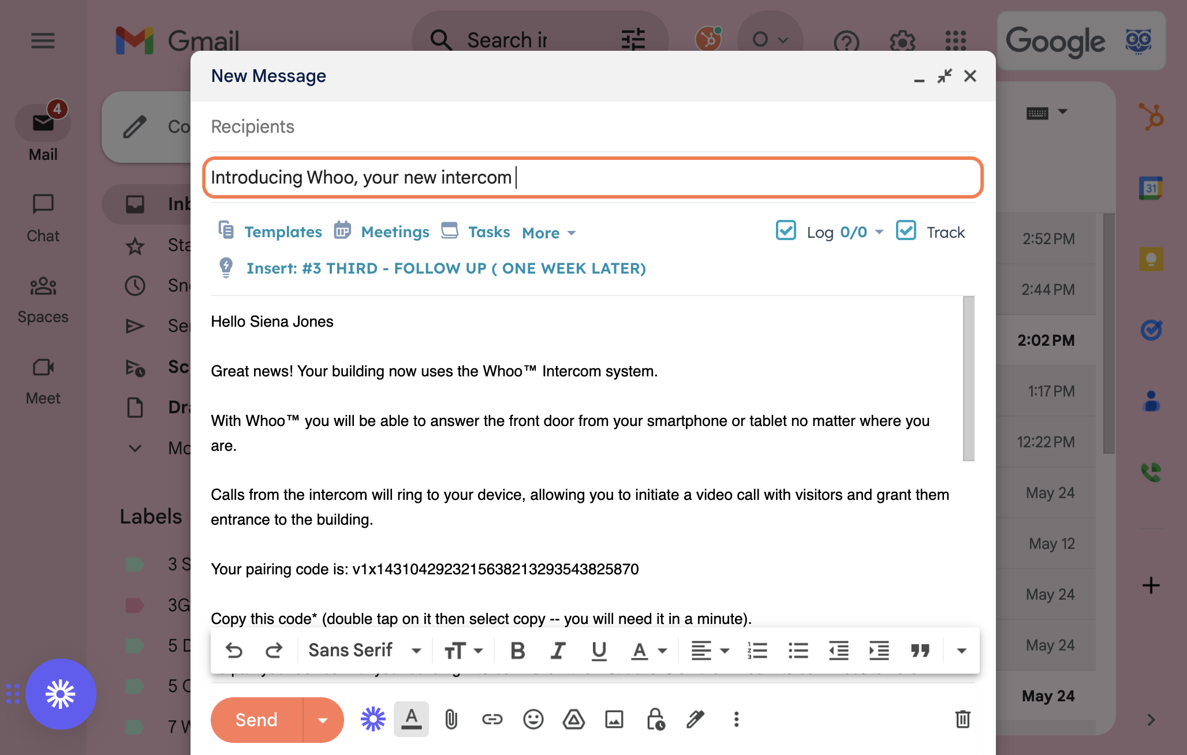Insert photo into message
Screen dimensions: 1187x755
click(x=614, y=719)
